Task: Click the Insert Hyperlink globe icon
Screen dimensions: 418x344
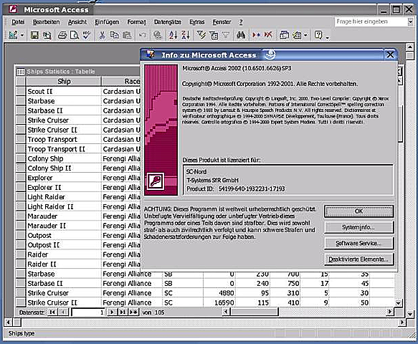Action: [x=158, y=35]
